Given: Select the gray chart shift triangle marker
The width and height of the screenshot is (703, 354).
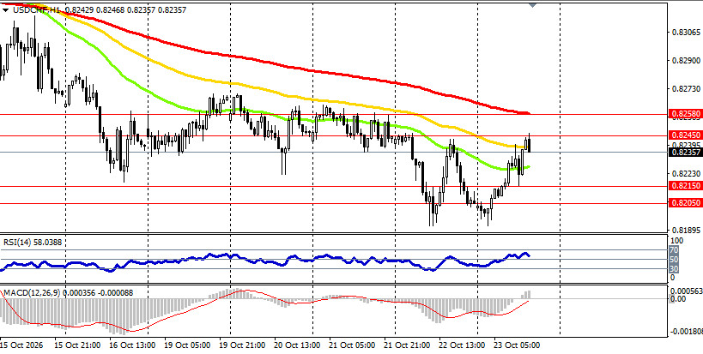Looking at the screenshot, I should coord(533,4).
